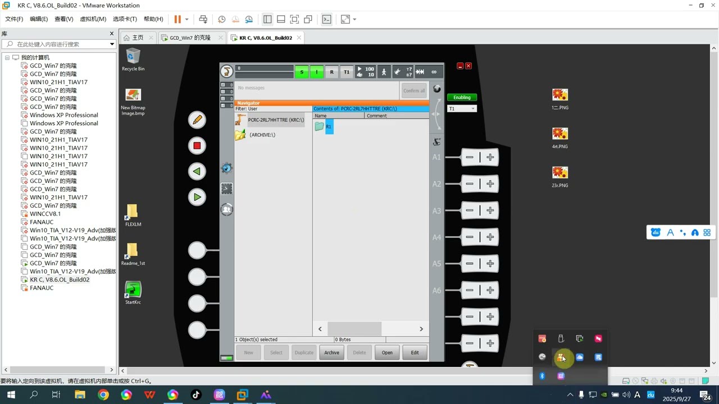Click the VMware Unity mode icon

tap(308, 19)
